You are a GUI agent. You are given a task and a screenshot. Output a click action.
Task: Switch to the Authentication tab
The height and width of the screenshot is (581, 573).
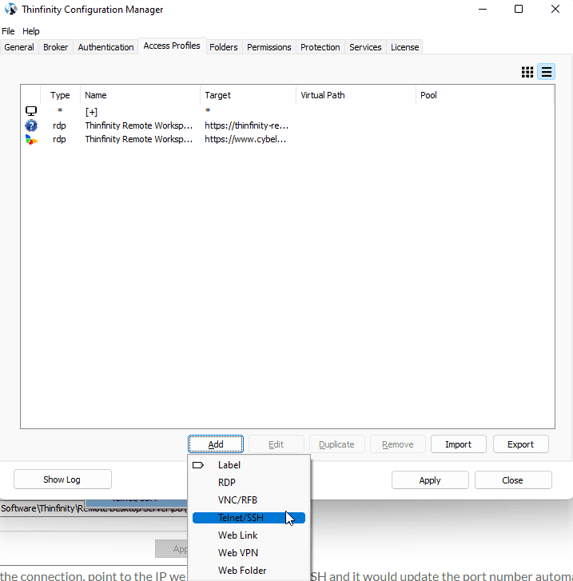105,47
